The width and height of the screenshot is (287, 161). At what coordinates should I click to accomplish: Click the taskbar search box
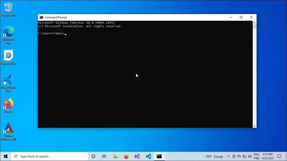click(49, 157)
